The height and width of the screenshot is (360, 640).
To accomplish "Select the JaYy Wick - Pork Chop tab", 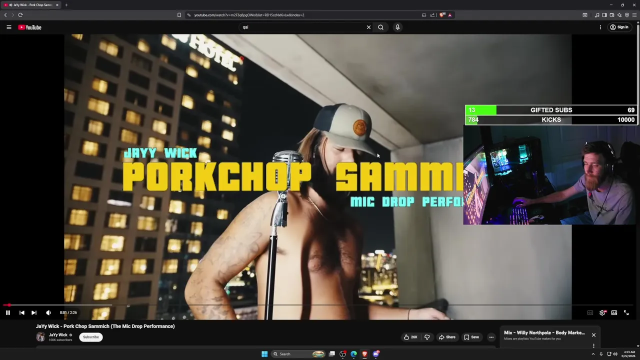I will (x=30, y=5).
